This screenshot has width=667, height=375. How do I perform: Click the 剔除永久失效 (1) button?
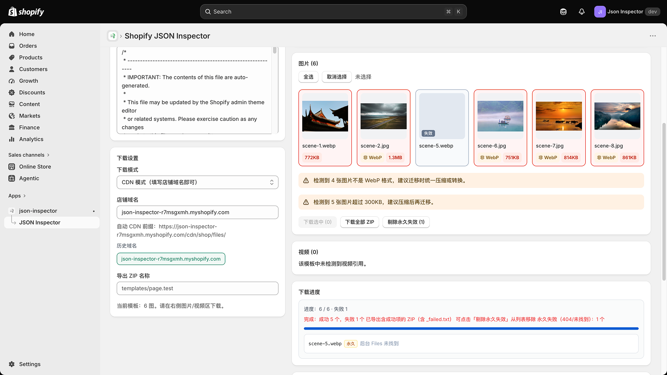[x=406, y=222]
